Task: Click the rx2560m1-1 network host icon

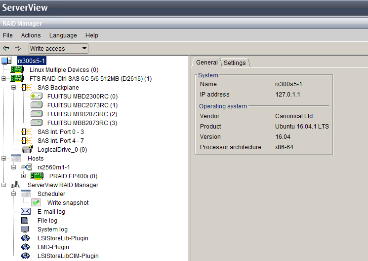Action: coord(27,167)
